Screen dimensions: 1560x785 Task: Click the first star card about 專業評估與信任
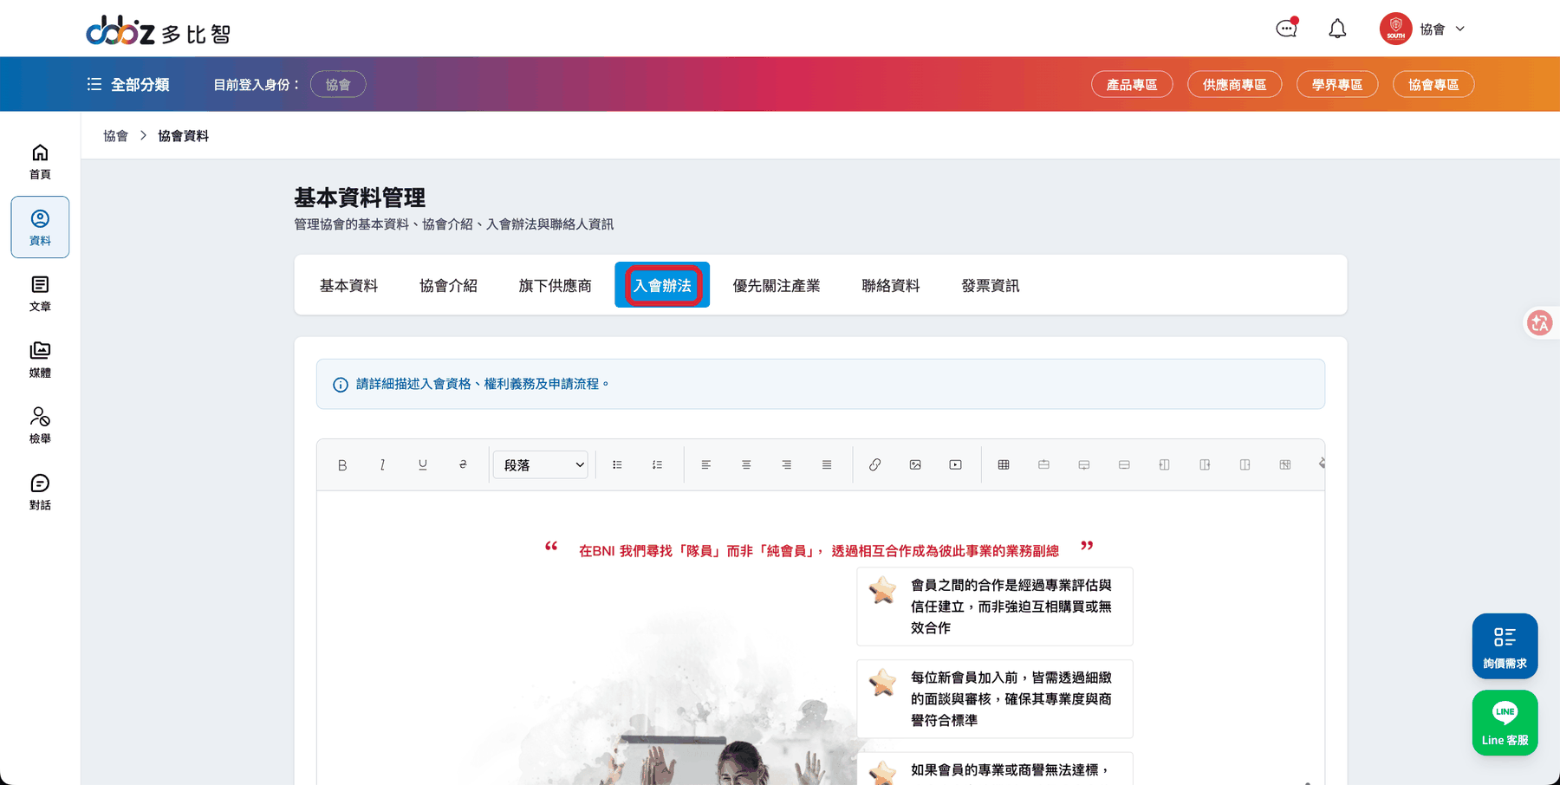pyautogui.click(x=994, y=607)
